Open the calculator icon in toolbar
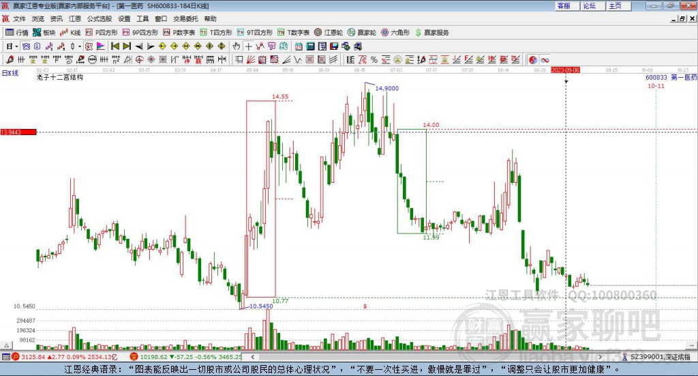 [310, 46]
